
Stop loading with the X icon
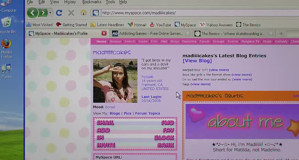coord(71,13)
